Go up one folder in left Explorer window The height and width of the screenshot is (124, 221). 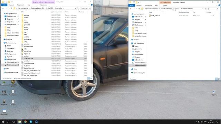point(11,8)
